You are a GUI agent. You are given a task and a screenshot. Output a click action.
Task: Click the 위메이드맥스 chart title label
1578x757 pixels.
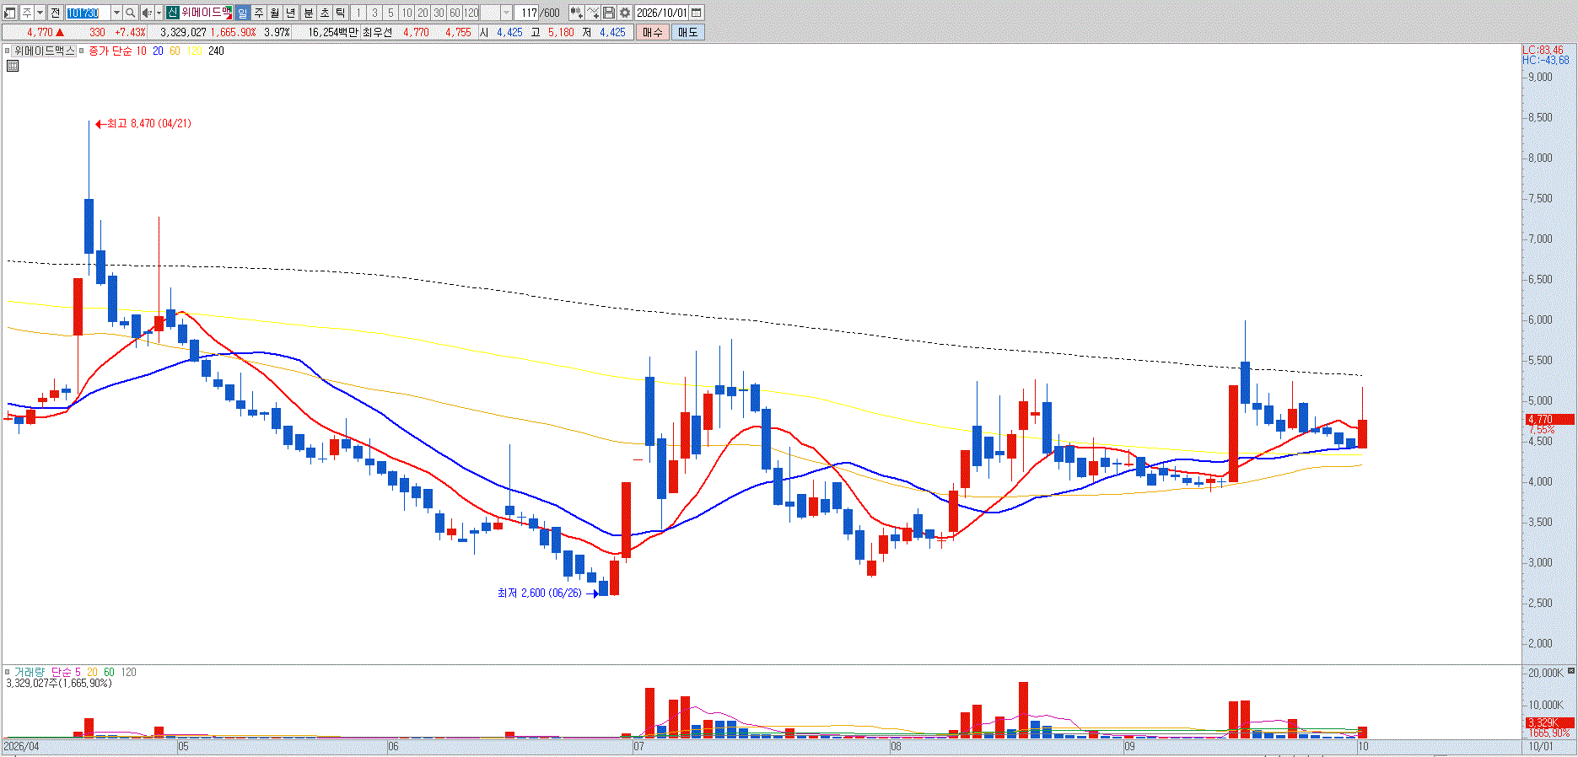pyautogui.click(x=44, y=51)
